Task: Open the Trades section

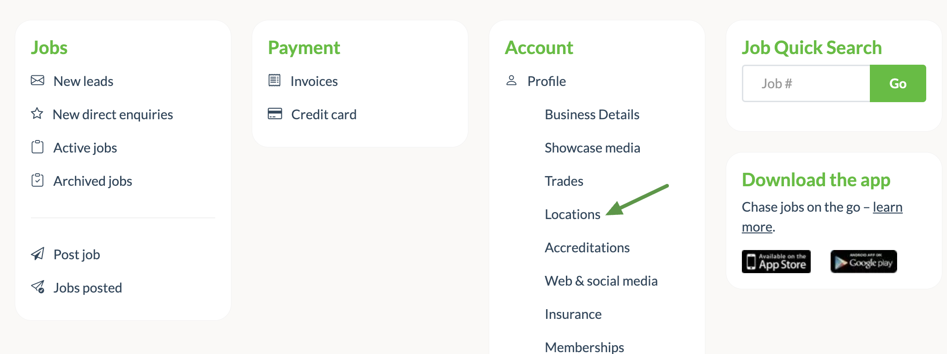Action: [564, 181]
